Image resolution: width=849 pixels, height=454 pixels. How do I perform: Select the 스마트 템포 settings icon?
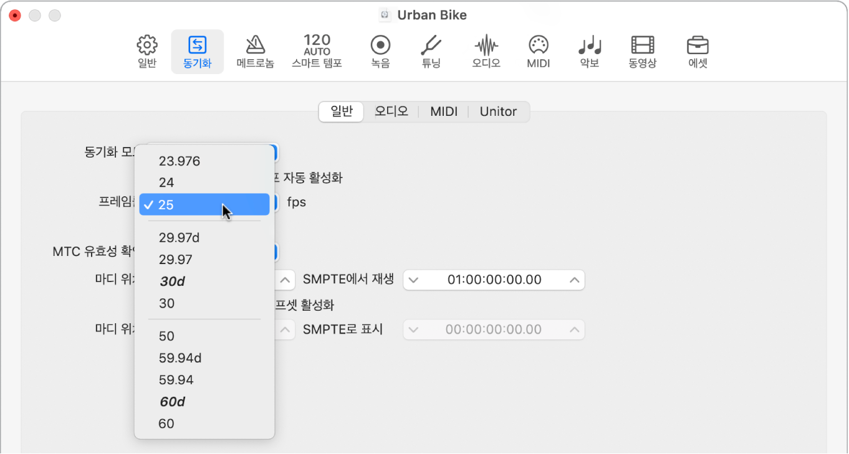tap(317, 51)
